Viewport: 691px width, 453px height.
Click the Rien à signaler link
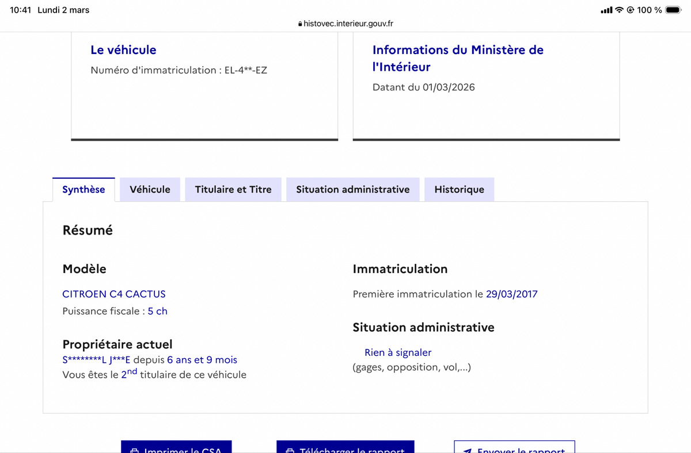(x=397, y=352)
